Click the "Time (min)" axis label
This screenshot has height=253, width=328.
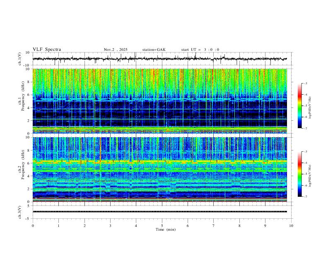[x=166, y=229]
